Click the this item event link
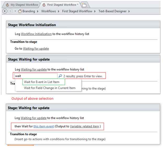 click(x=44, y=126)
